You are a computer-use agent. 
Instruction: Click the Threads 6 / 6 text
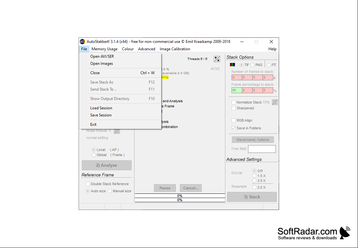[197, 59]
